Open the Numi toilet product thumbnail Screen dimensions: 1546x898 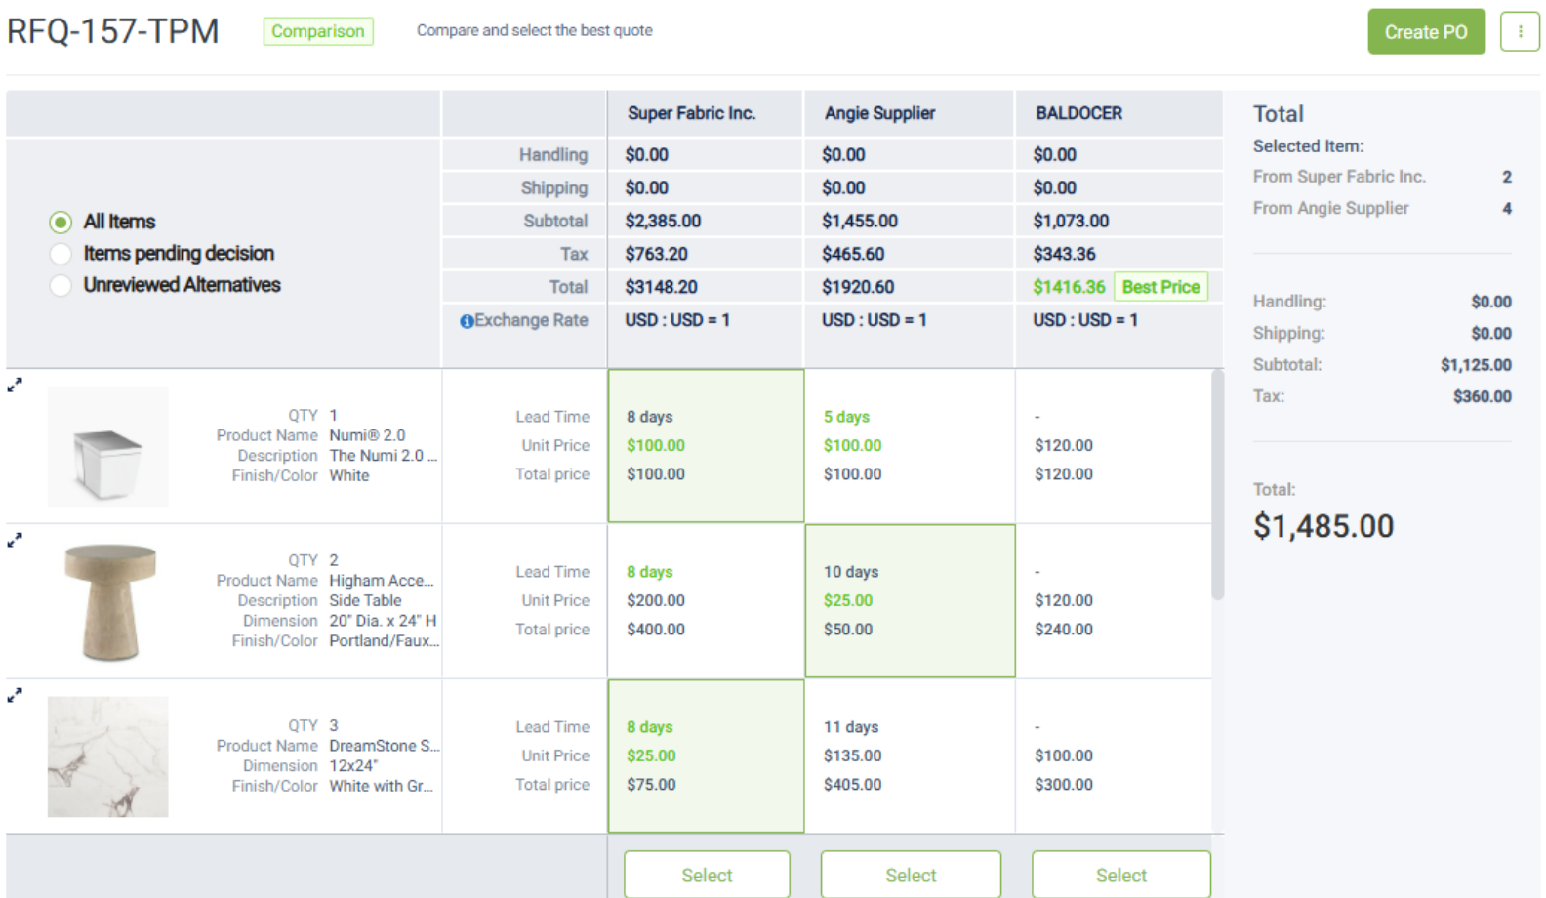click(x=107, y=447)
